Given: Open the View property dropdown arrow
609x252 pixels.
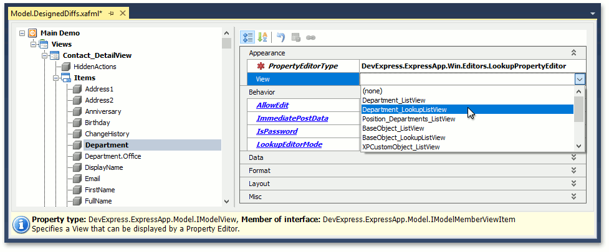Looking at the screenshot, I should [580, 79].
